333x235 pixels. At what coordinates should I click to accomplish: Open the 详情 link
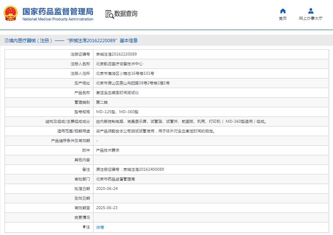point(100,227)
